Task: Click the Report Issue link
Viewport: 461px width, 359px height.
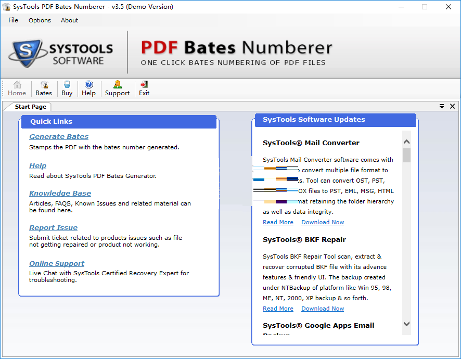Action: (53, 228)
